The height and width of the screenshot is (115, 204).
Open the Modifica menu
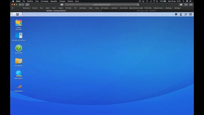[x=30, y=1]
